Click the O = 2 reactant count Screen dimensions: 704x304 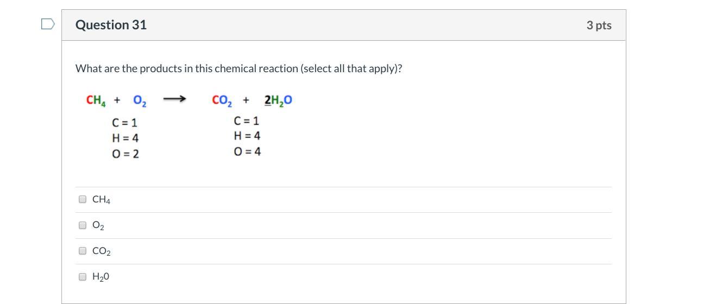(125, 154)
